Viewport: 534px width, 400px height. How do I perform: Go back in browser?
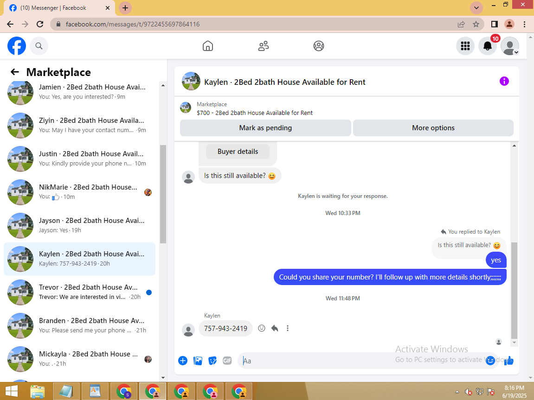(10, 24)
